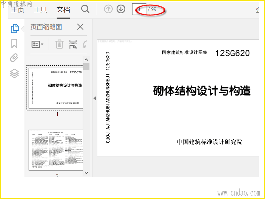The height and width of the screenshot is (199, 265).
Task: Open the 主页 tab
Action: click(18, 10)
